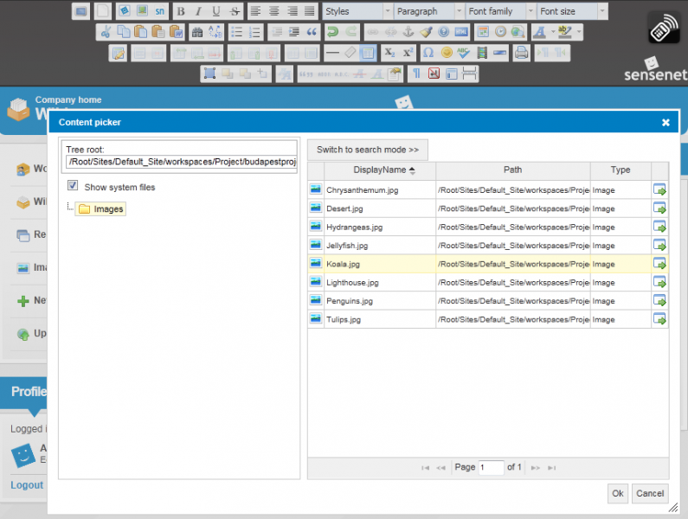Click the Cut scissors icon

click(106, 32)
